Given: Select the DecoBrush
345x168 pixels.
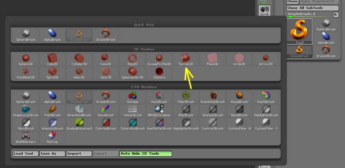Looking at the screenshot, I should (x=106, y=111).
